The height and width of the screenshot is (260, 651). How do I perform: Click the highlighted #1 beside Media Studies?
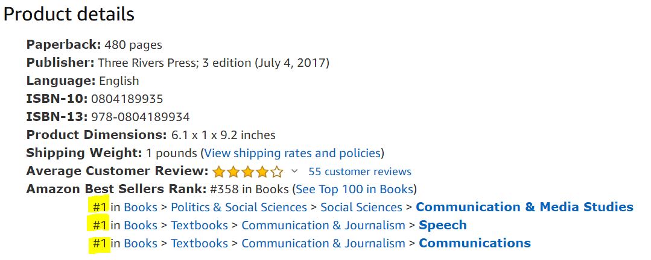pos(99,207)
